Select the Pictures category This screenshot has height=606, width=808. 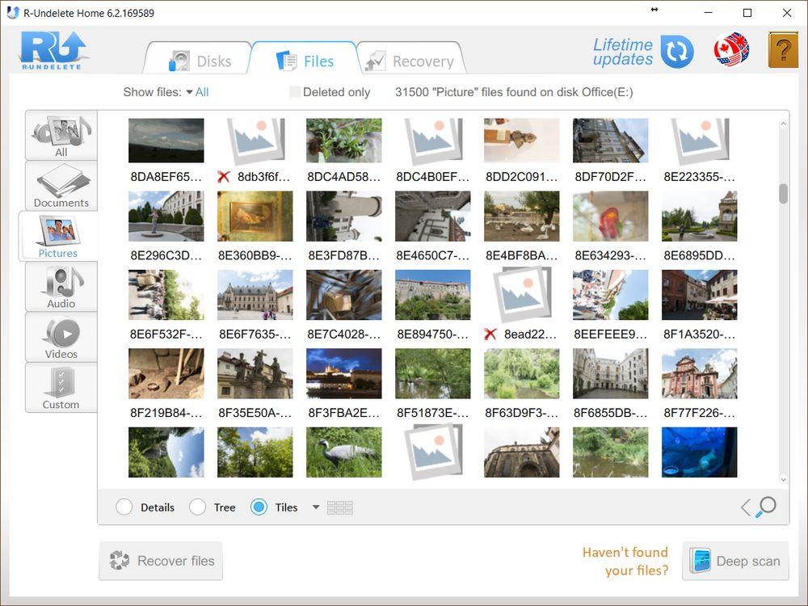[x=58, y=236]
